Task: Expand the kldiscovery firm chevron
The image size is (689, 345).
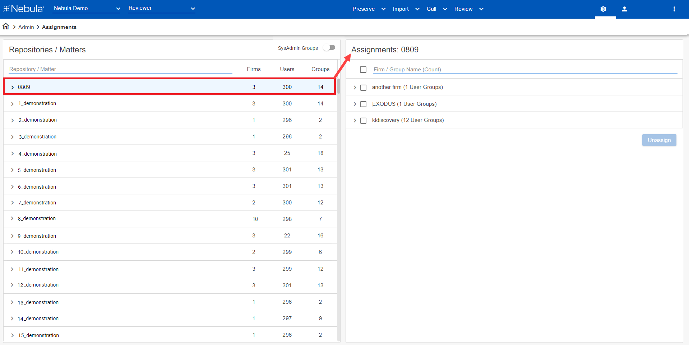Action: point(355,120)
